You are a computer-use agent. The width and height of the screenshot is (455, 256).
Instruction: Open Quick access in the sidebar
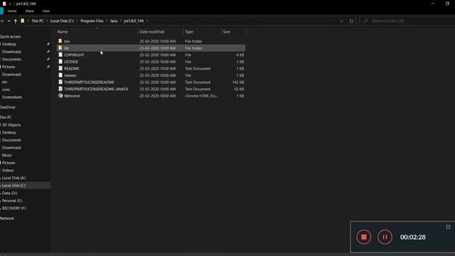point(11,36)
